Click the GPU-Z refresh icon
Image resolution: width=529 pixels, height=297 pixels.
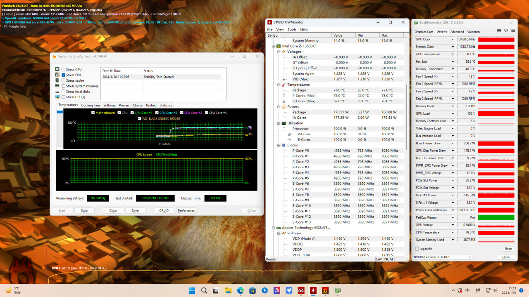click(x=506, y=31)
